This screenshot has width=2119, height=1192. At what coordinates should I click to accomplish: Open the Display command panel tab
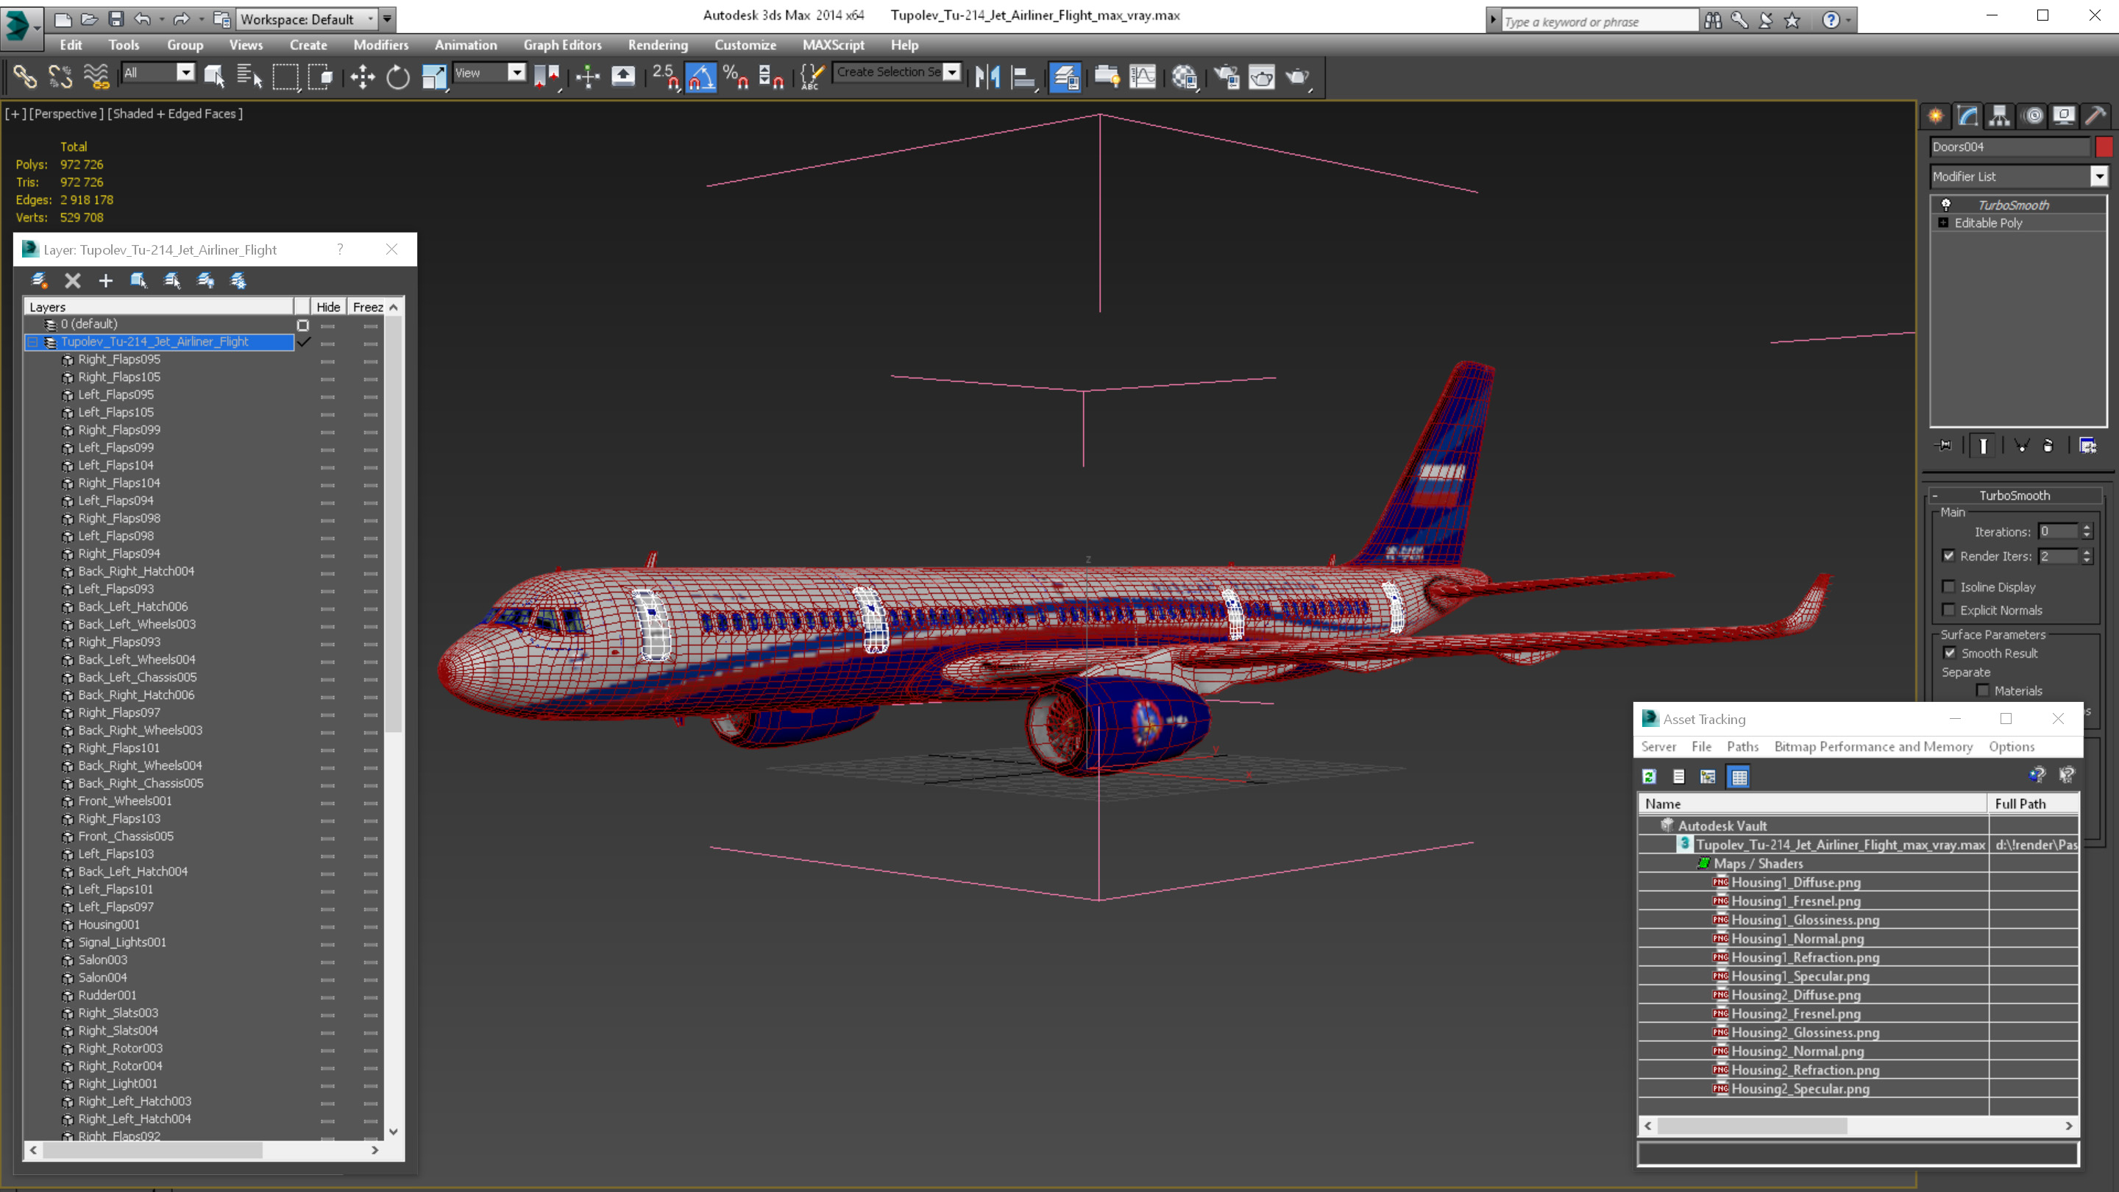[x=2064, y=116]
